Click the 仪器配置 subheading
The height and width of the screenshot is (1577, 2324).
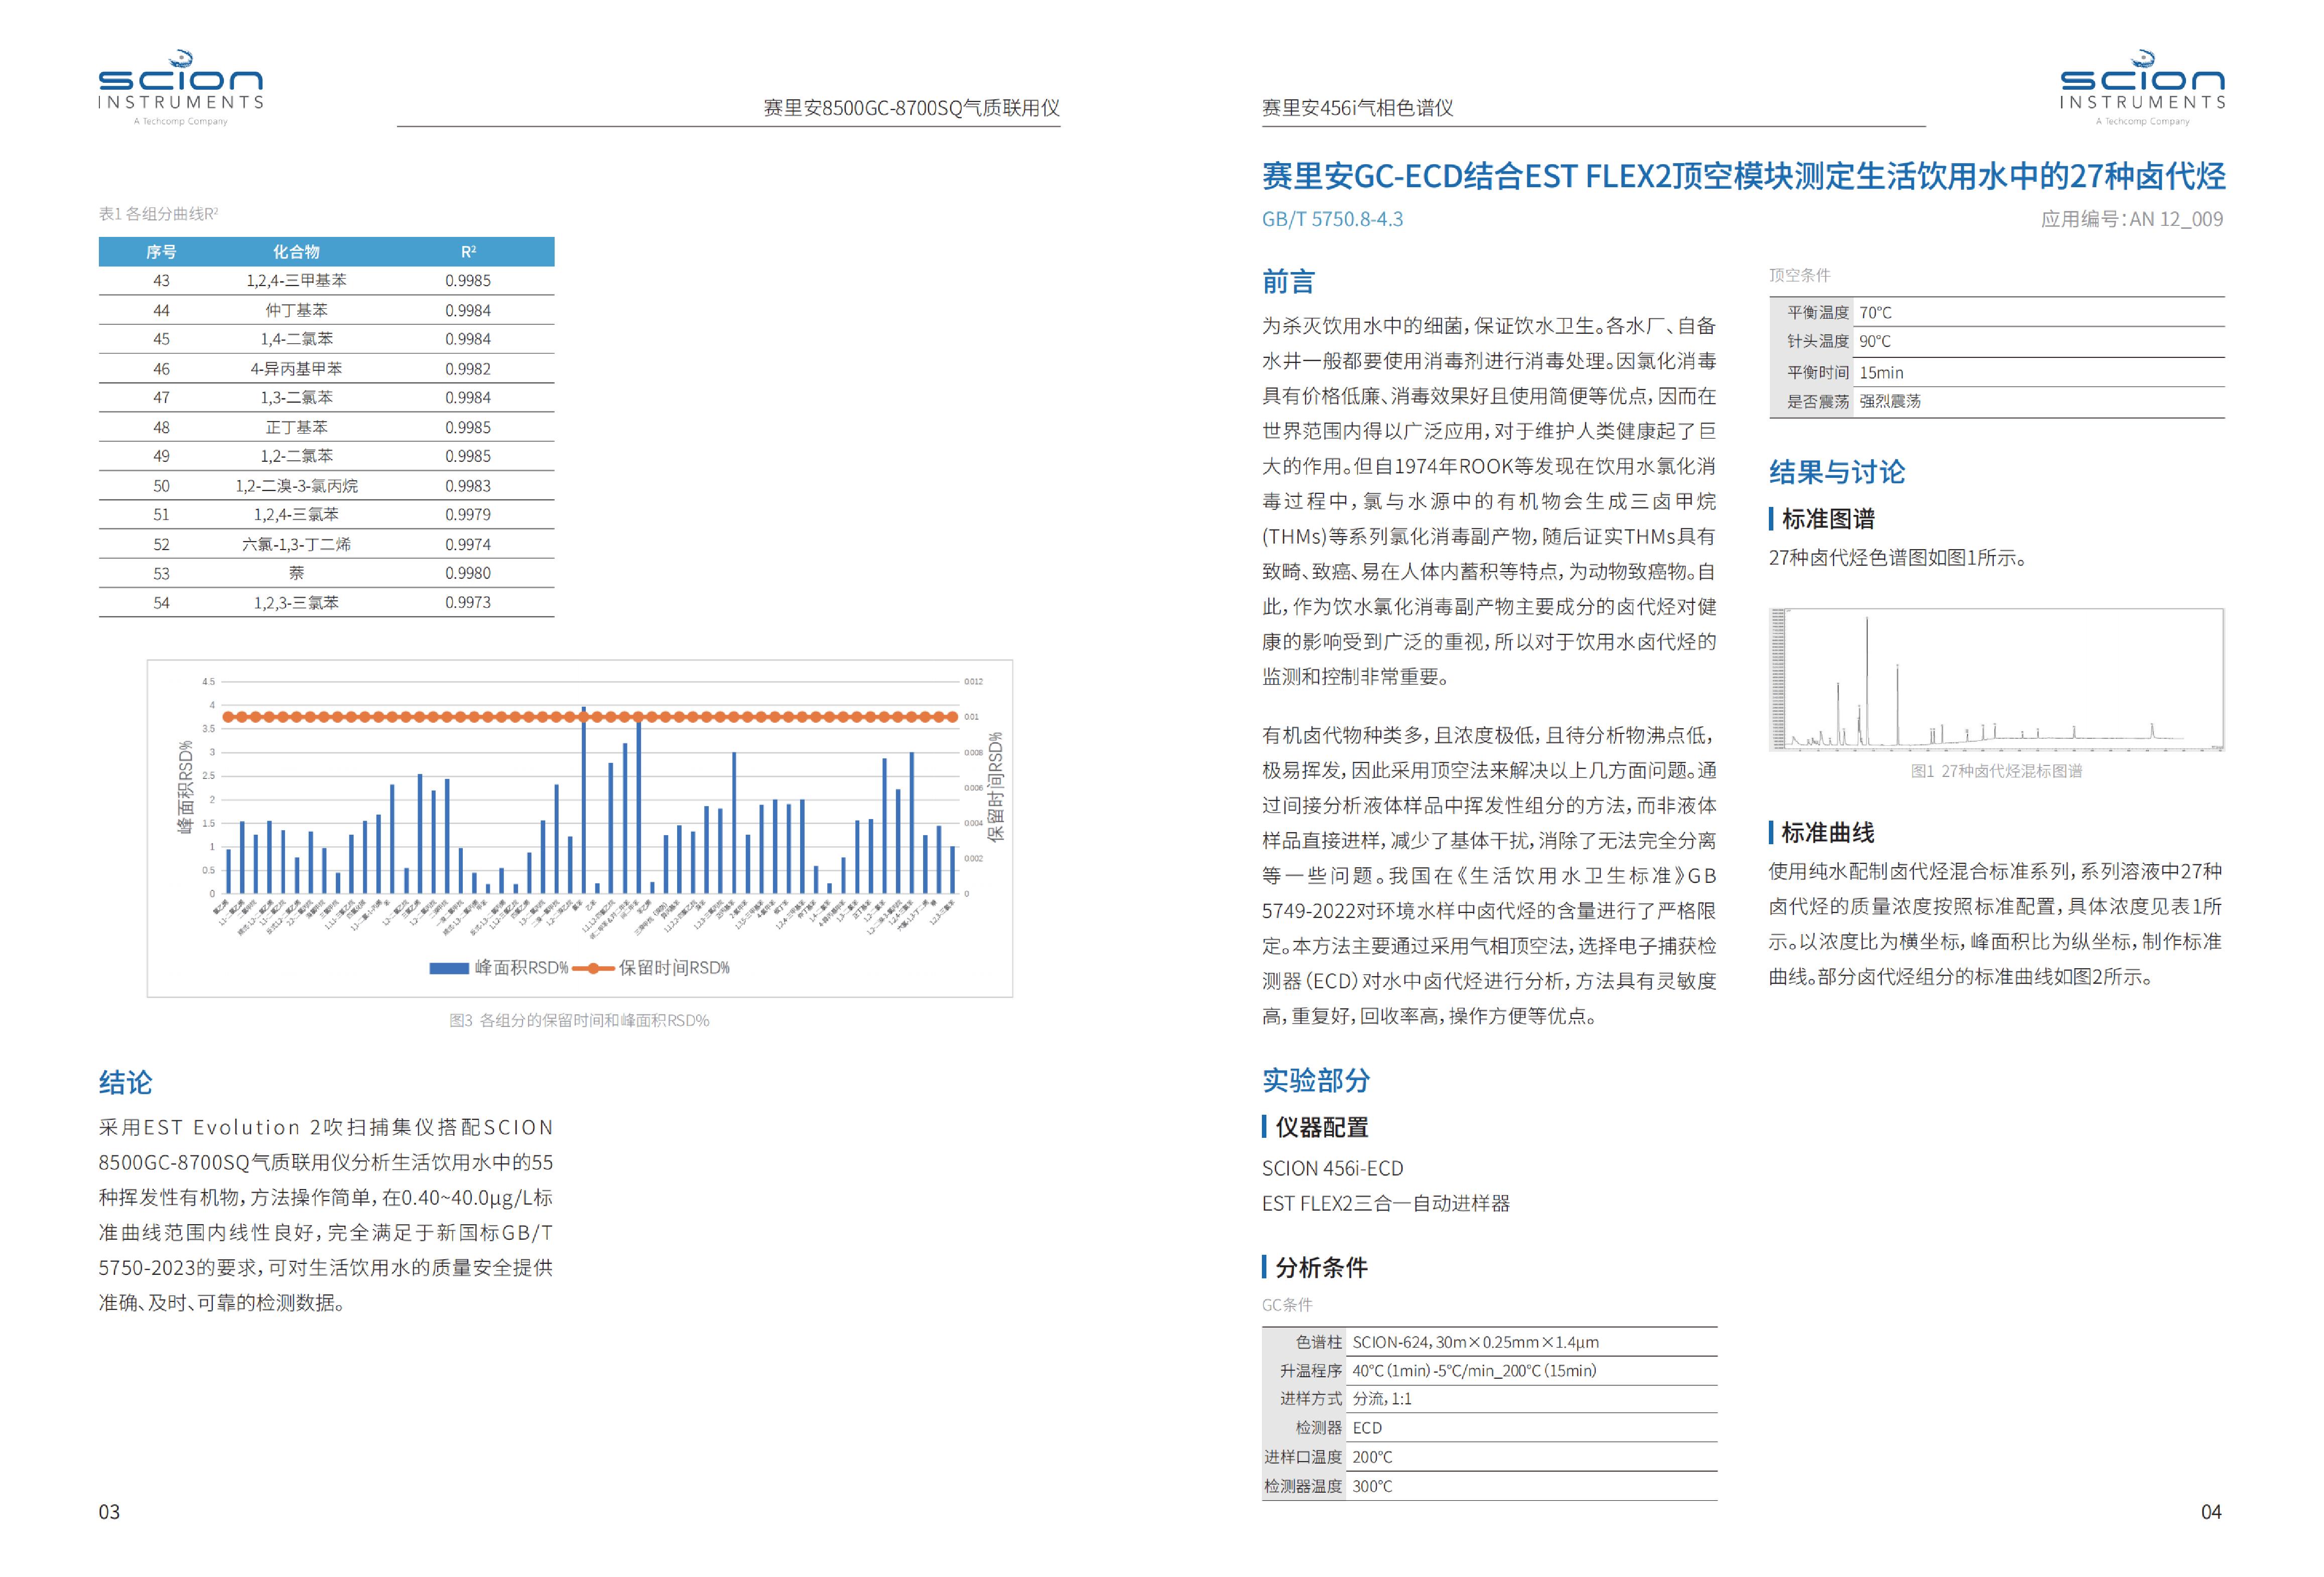pos(1321,1128)
